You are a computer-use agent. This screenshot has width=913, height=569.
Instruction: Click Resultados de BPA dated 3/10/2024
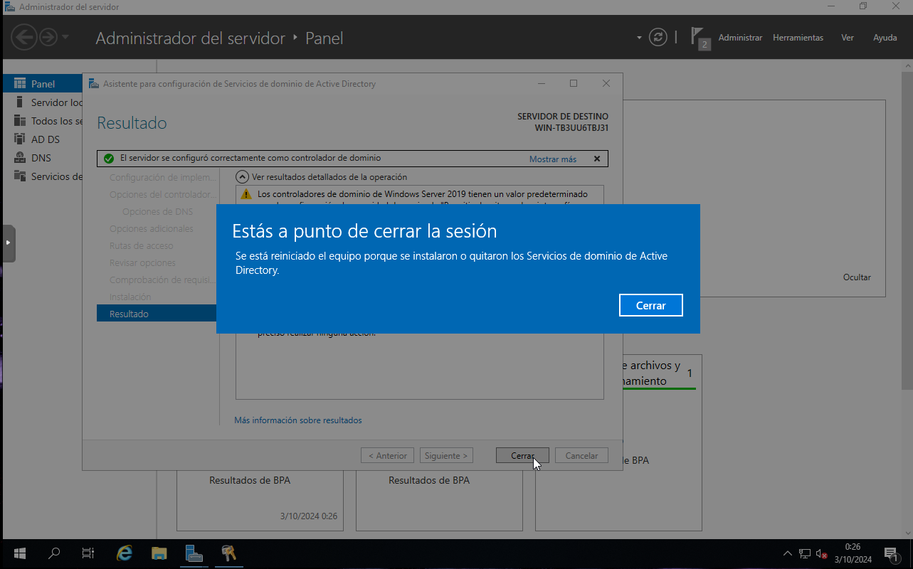250,480
